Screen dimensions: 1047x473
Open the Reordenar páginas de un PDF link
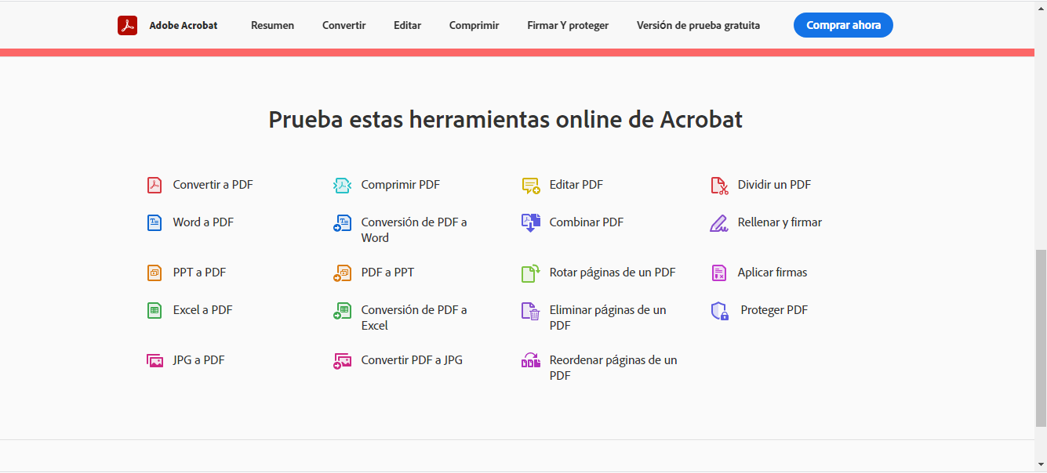613,368
